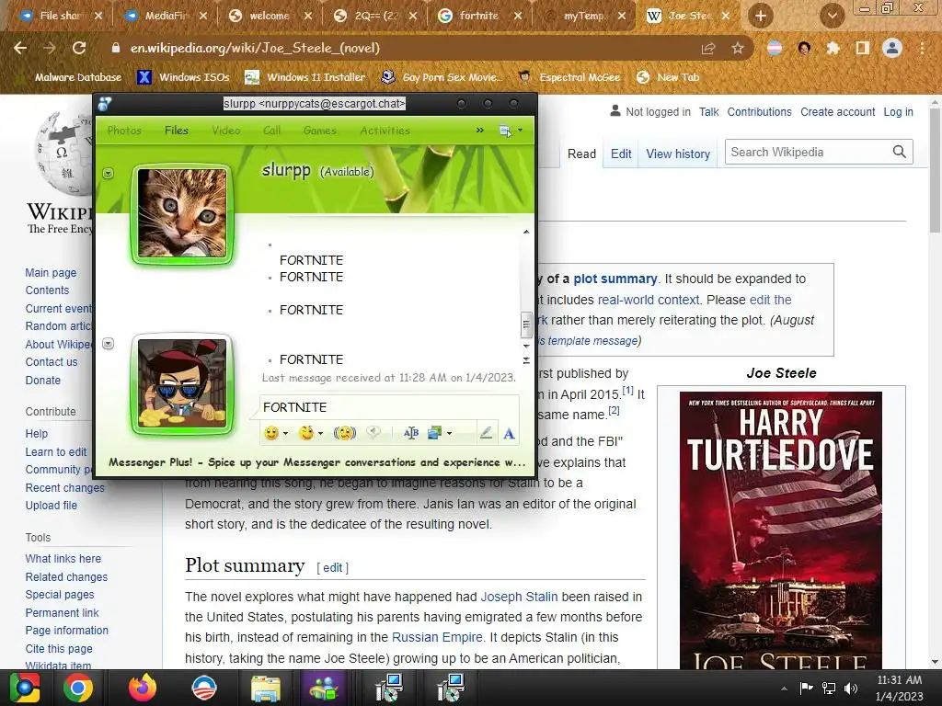
Task: Open the winks dropdown arrow
Action: (x=321, y=434)
